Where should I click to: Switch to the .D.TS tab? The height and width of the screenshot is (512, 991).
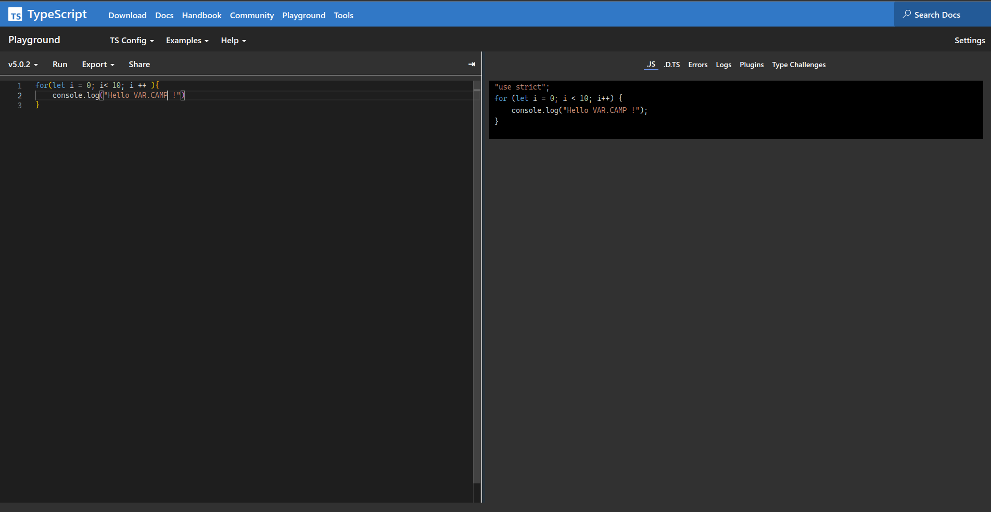(x=672, y=65)
